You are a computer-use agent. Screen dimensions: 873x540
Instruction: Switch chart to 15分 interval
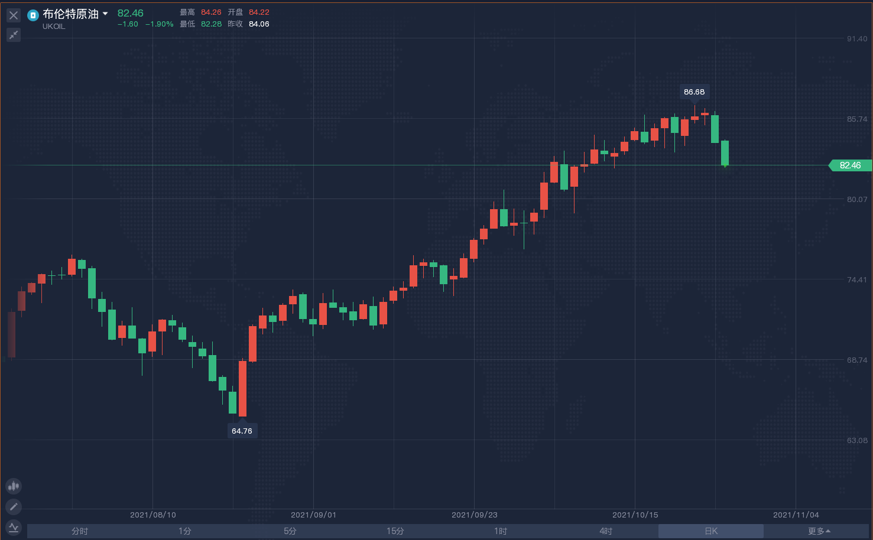pyautogui.click(x=395, y=531)
